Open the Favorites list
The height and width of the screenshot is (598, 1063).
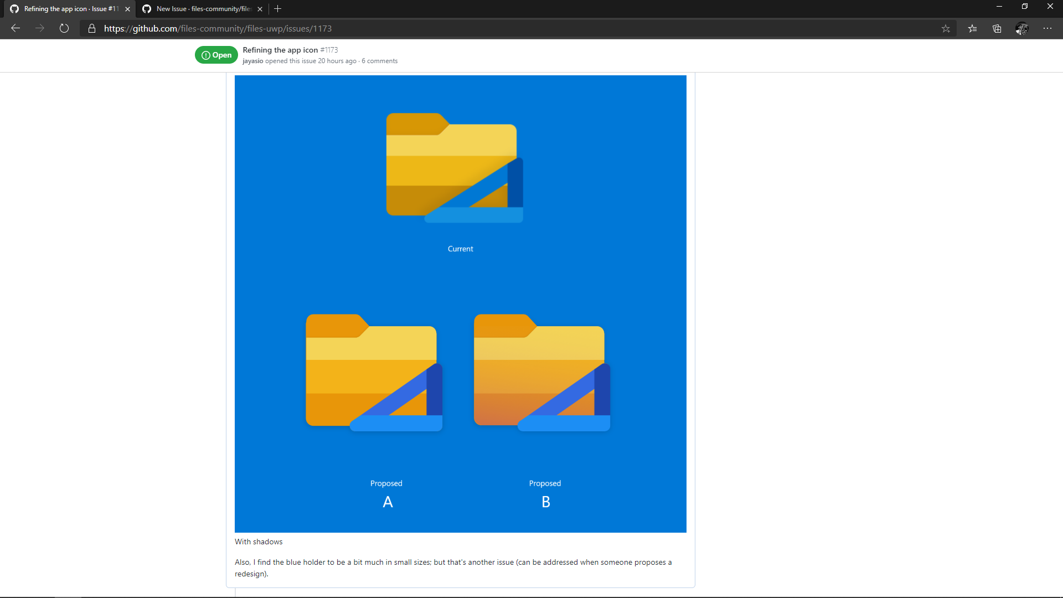pos(972,28)
